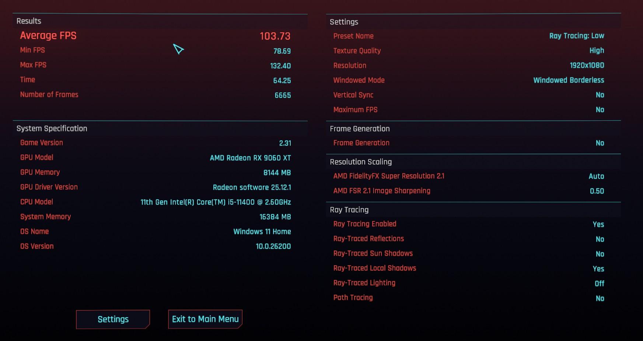Click the CPU Model value text
Screen dimensions: 643x341
[x=216, y=202]
